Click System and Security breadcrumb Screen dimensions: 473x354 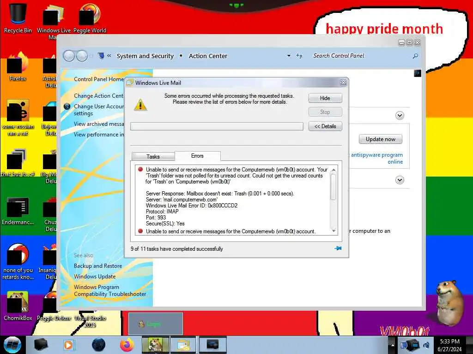[x=145, y=56]
